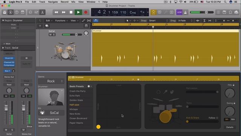Open the Genre Rock dropdown
The image size is (241, 136).
[x=51, y=81]
